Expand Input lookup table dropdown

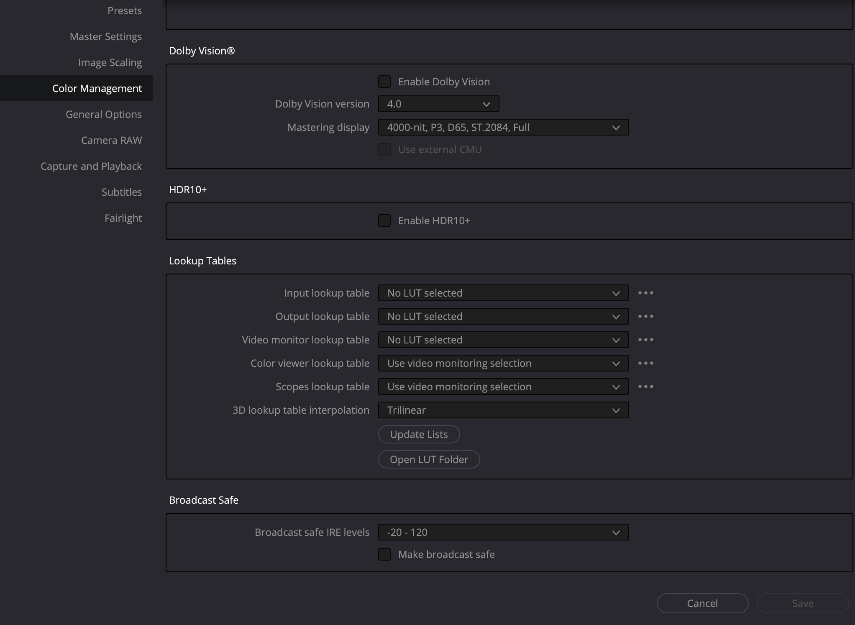[503, 293]
